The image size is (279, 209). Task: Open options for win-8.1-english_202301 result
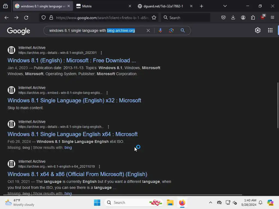click(101, 53)
